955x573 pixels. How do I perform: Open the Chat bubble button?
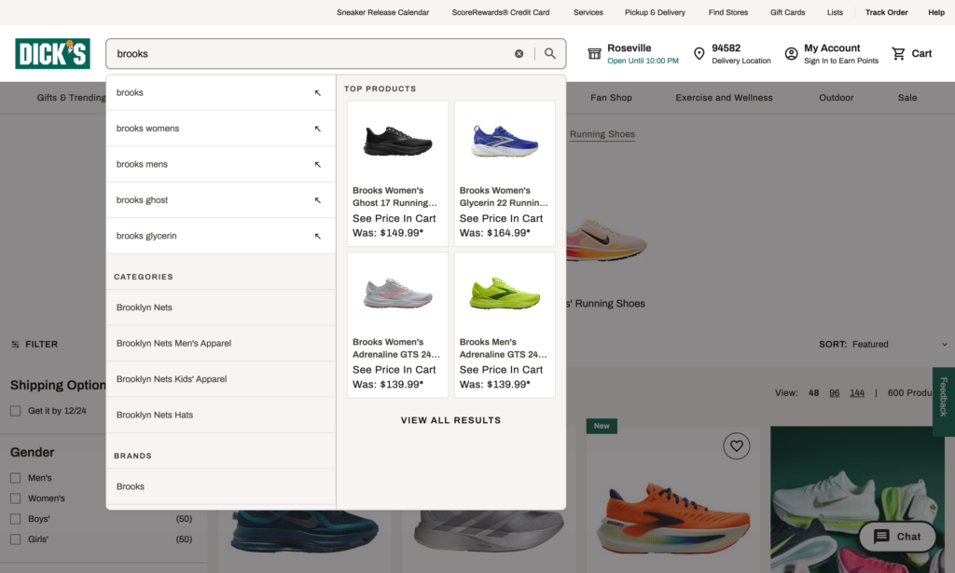pyautogui.click(x=897, y=537)
